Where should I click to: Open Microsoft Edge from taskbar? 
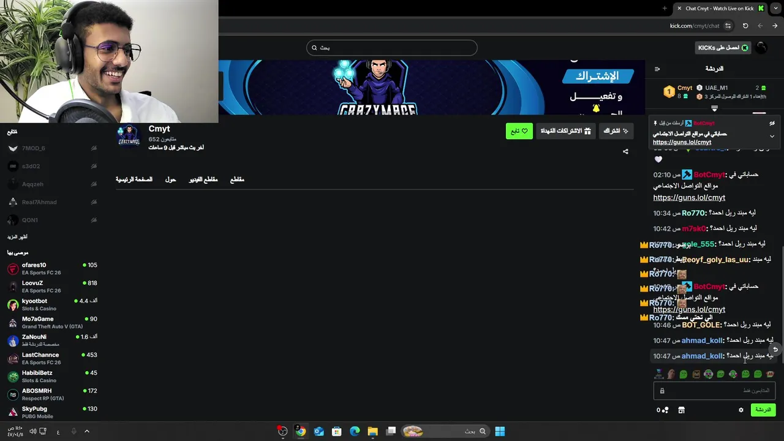355,431
